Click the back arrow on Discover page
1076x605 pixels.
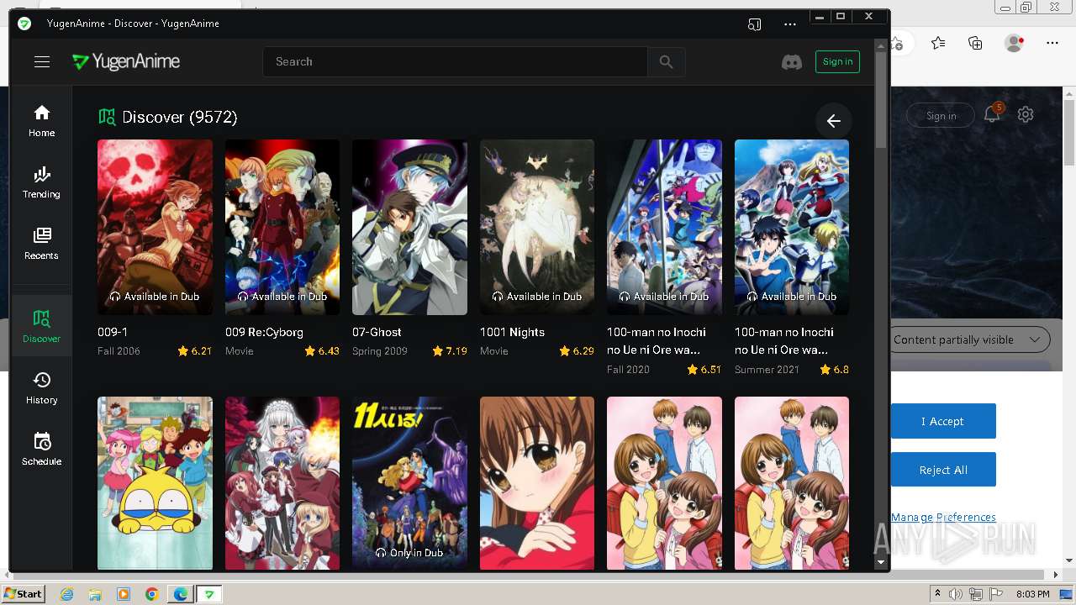coord(833,121)
